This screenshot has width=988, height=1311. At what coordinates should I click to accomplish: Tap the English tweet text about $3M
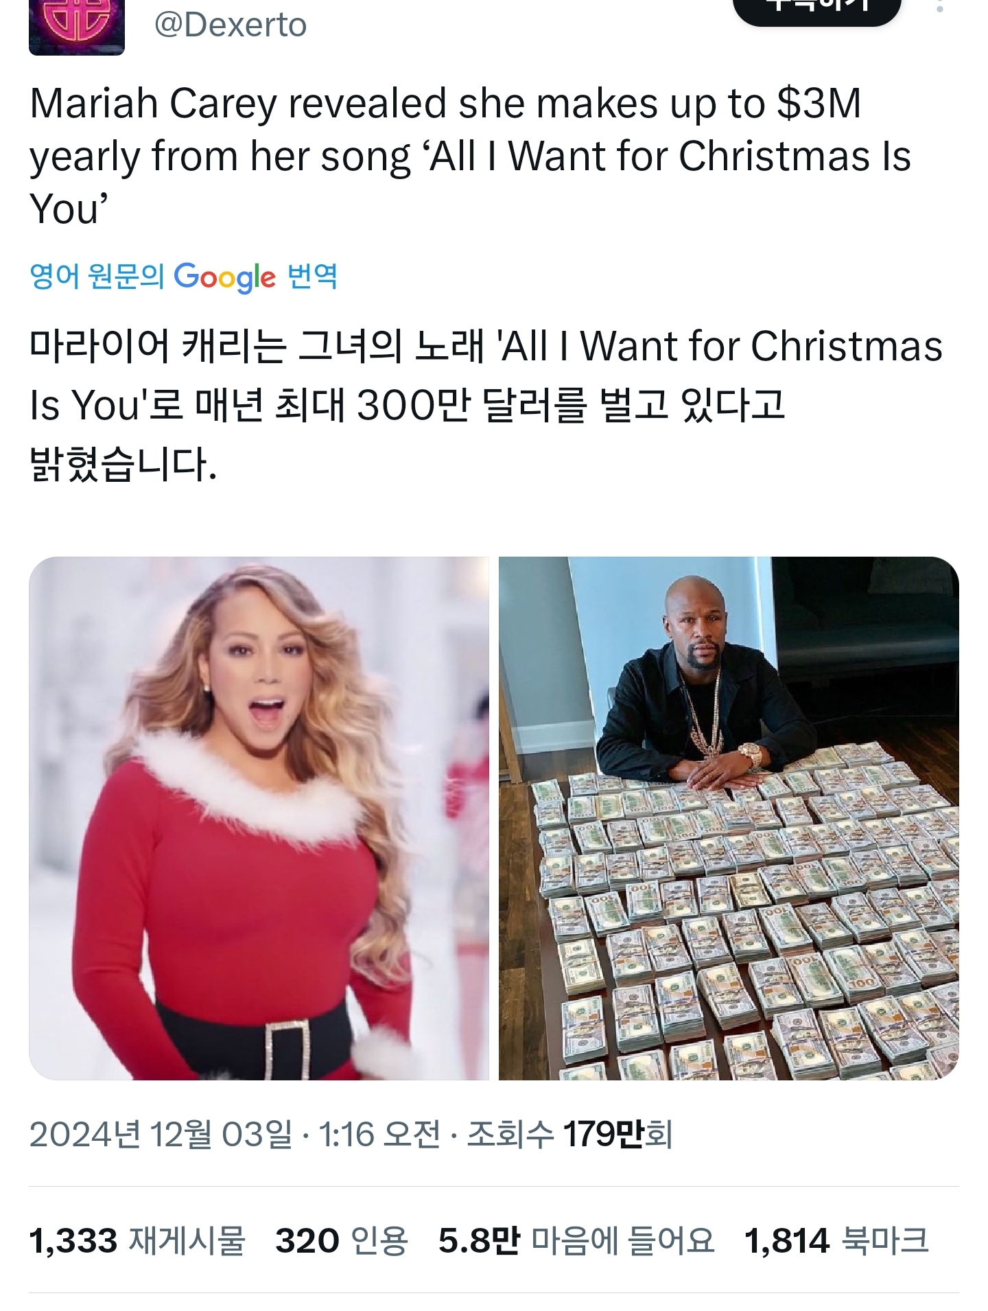(471, 156)
